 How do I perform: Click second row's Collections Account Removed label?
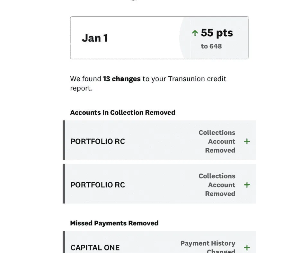tap(217, 185)
